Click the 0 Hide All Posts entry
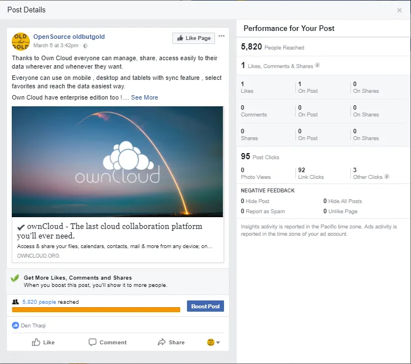Viewport: 411px width, 364px height. point(342,201)
